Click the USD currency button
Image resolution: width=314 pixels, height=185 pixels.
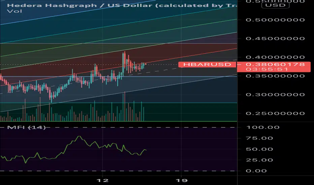(x=275, y=5)
